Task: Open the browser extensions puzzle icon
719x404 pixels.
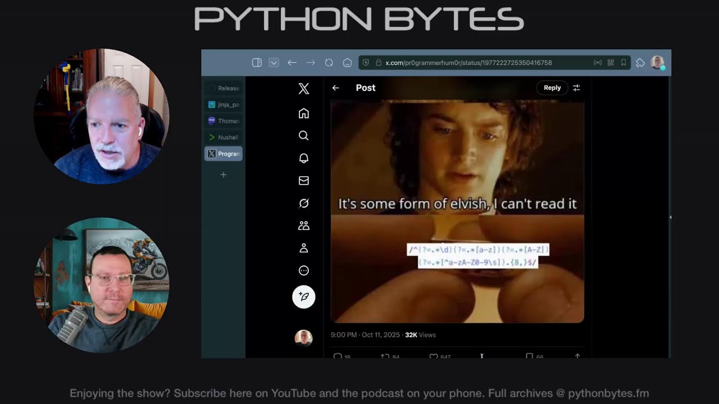Action: (x=640, y=63)
